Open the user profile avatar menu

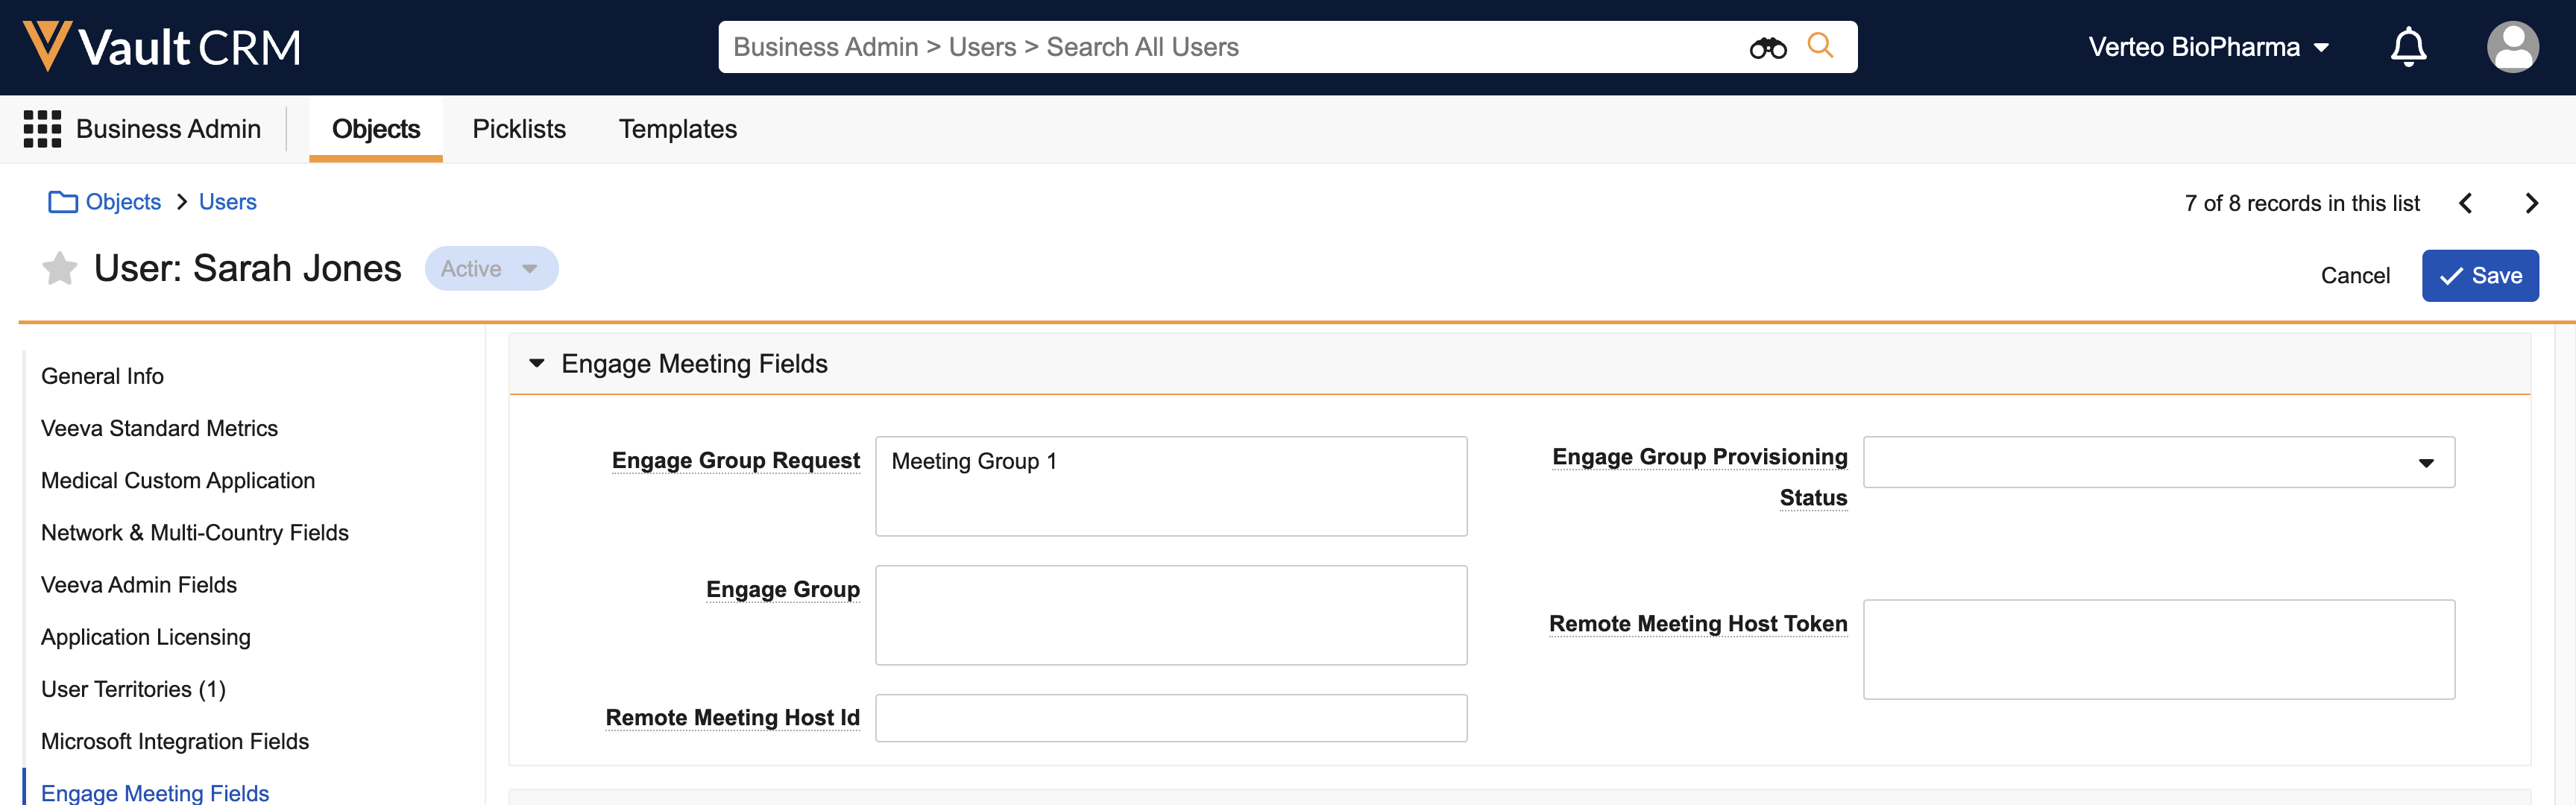(2511, 47)
